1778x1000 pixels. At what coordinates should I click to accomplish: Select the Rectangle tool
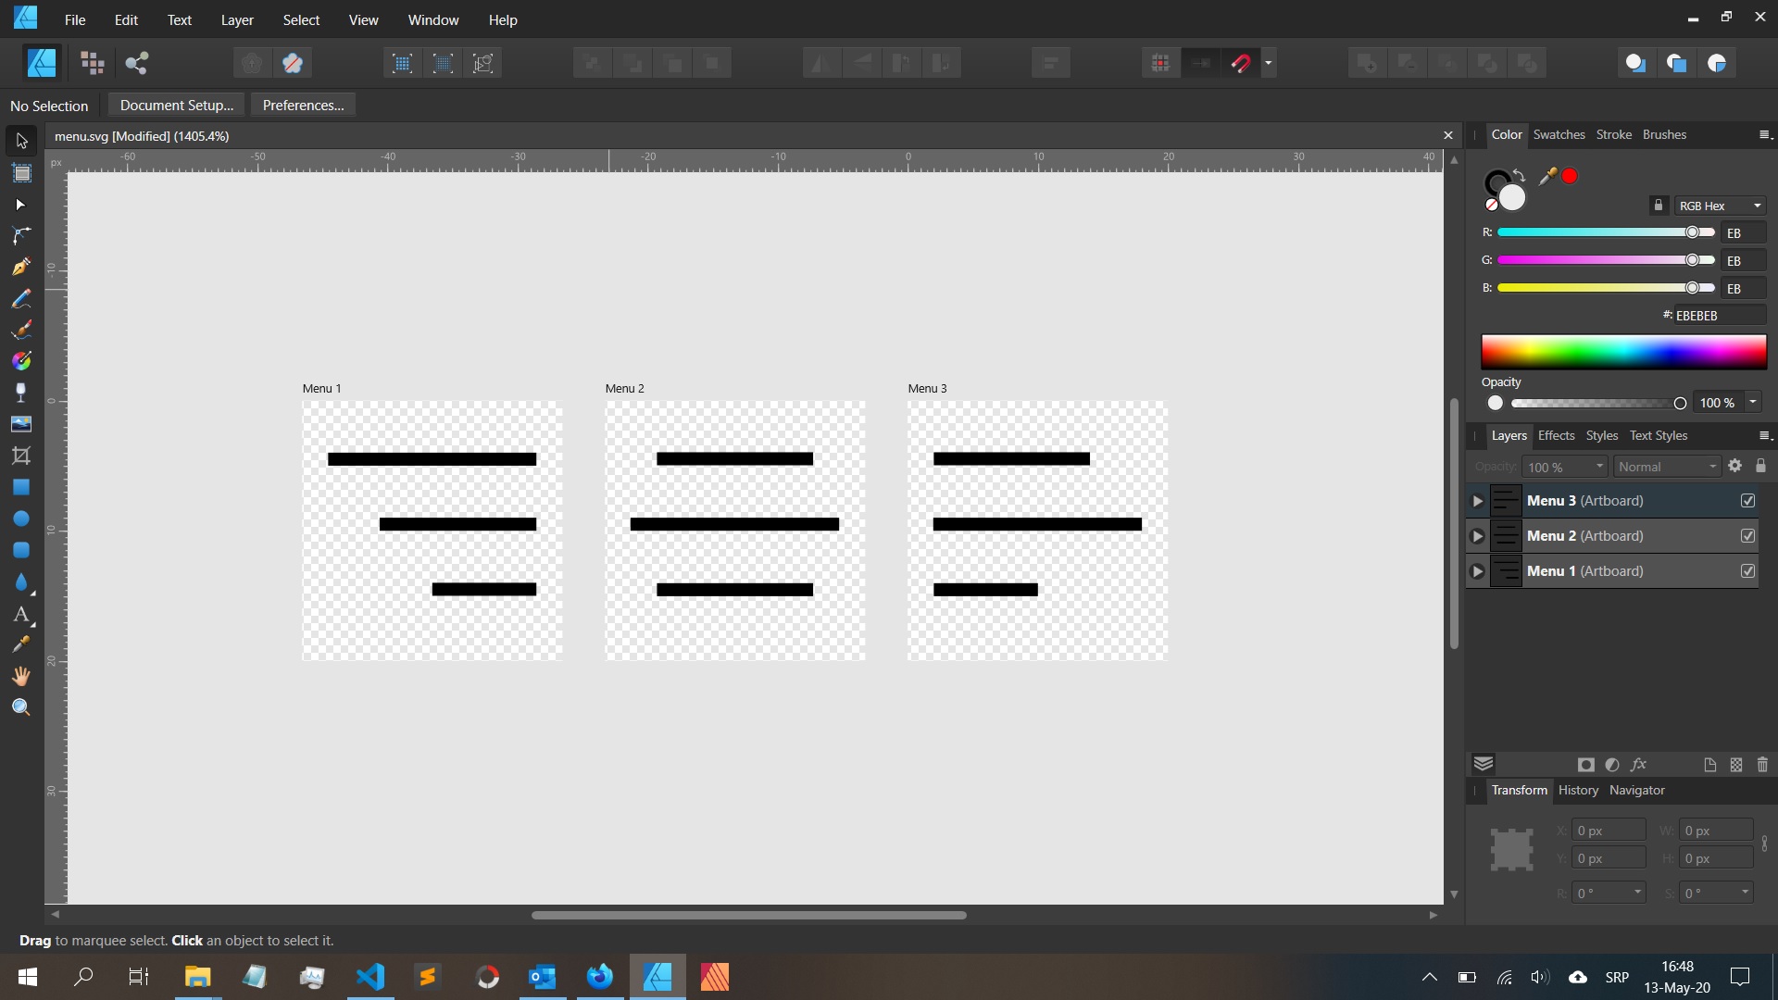(x=21, y=487)
